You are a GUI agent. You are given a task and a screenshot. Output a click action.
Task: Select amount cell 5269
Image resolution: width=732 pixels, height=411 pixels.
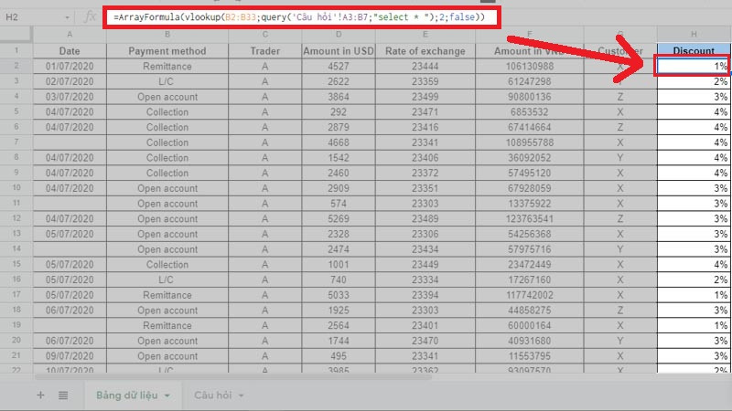coord(339,218)
